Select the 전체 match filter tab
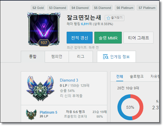This screenshot has height=126, width=163. coord(120,77)
